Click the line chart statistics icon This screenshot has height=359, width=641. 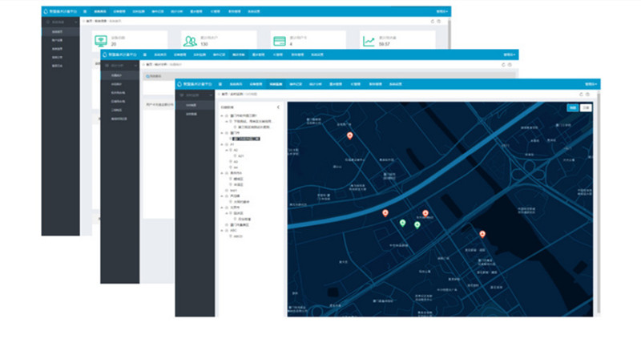pos(369,42)
